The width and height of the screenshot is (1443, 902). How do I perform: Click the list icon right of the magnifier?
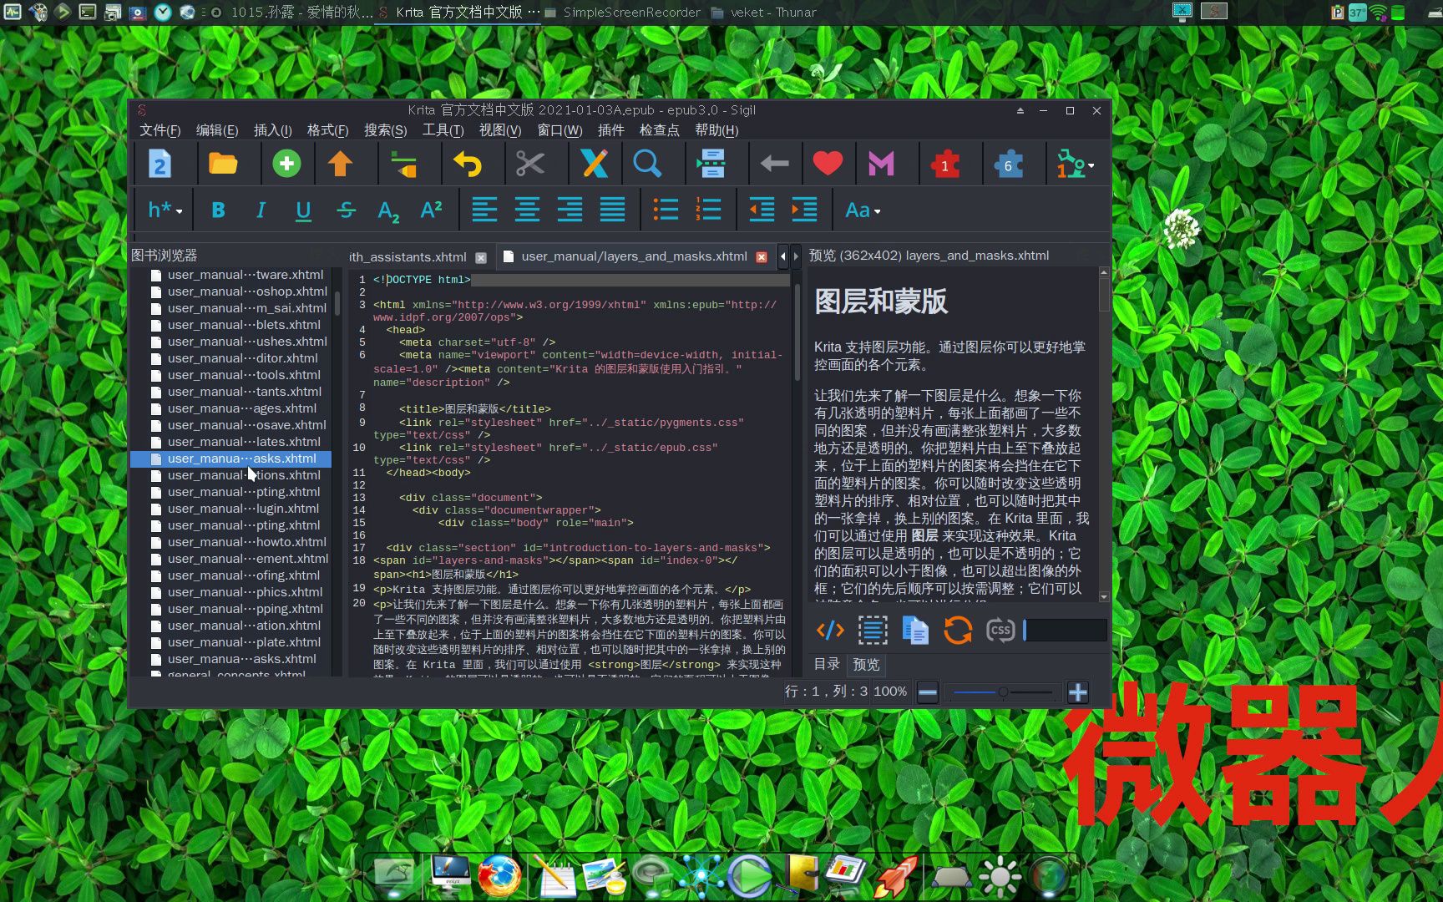711,164
